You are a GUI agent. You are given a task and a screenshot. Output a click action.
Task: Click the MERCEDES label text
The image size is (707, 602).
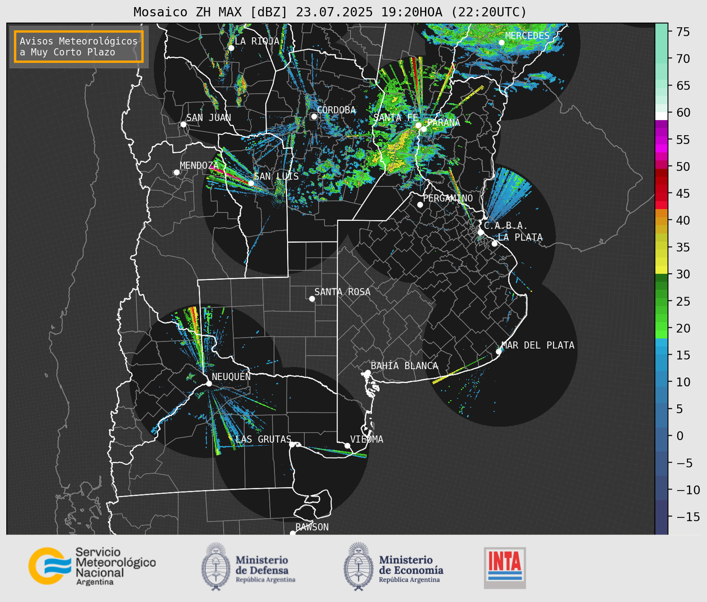(527, 36)
